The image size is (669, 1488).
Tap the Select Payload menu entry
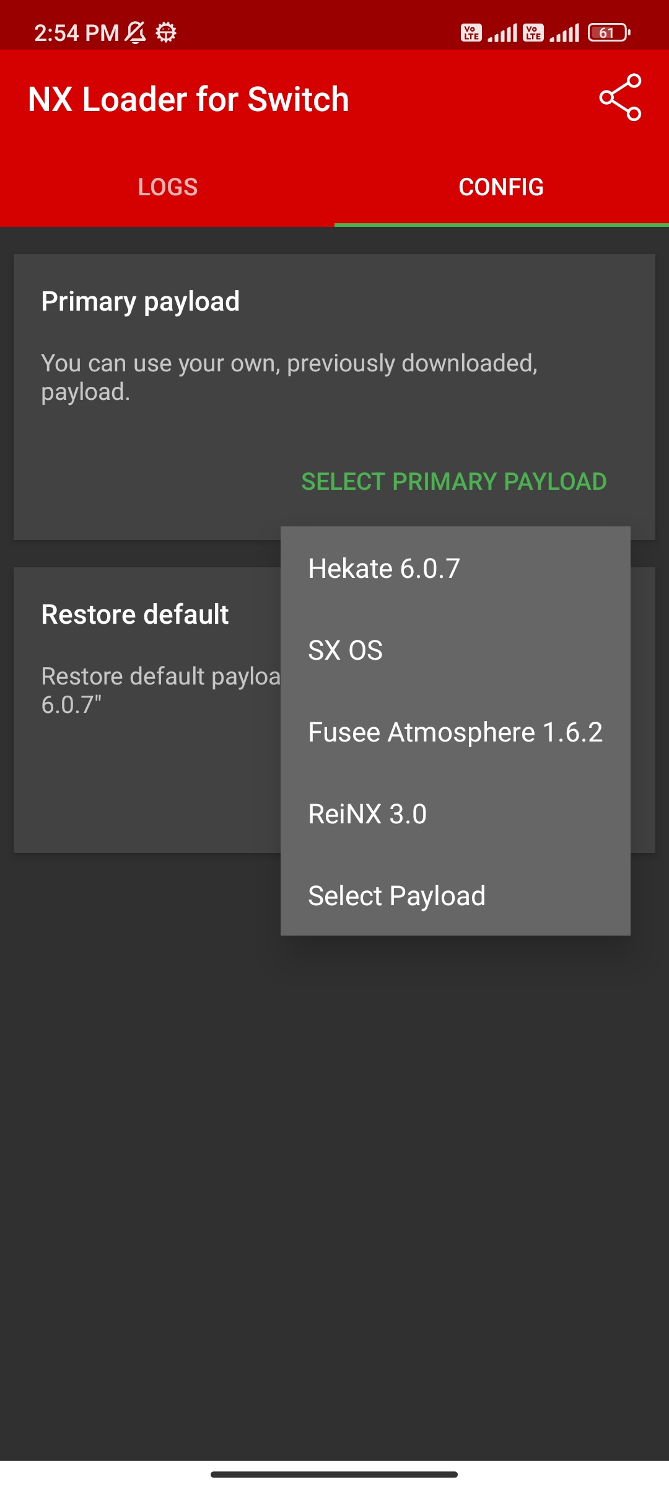pyautogui.click(x=397, y=896)
